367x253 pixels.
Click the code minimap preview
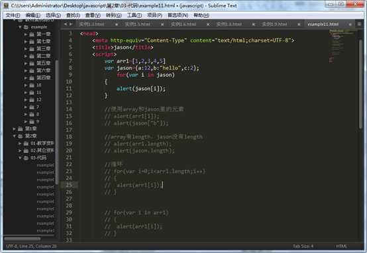click(x=342, y=46)
